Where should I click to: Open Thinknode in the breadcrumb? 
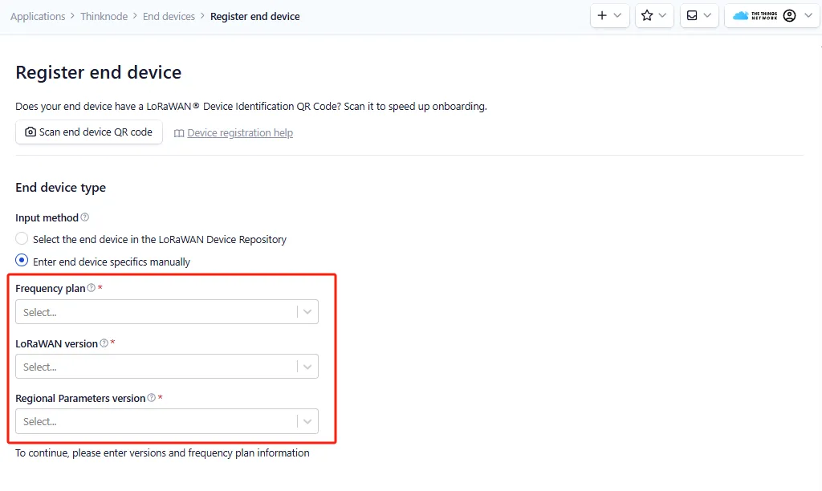click(104, 16)
